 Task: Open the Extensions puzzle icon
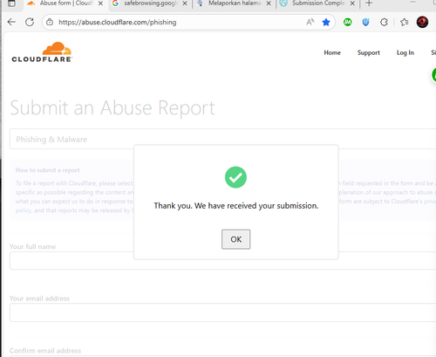coord(384,22)
